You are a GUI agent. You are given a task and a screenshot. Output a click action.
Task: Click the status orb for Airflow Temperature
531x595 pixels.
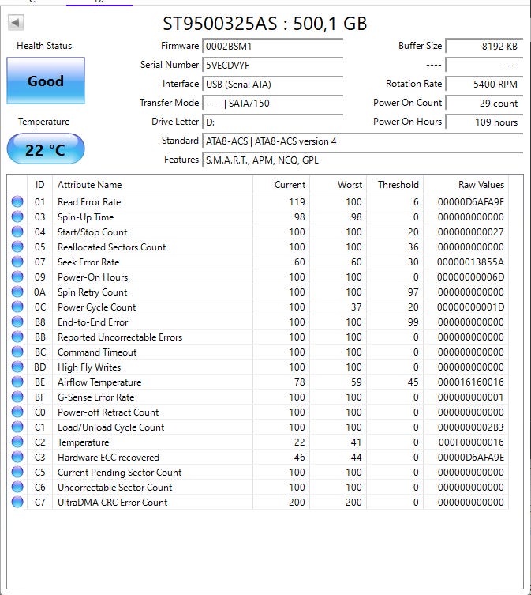coord(17,382)
